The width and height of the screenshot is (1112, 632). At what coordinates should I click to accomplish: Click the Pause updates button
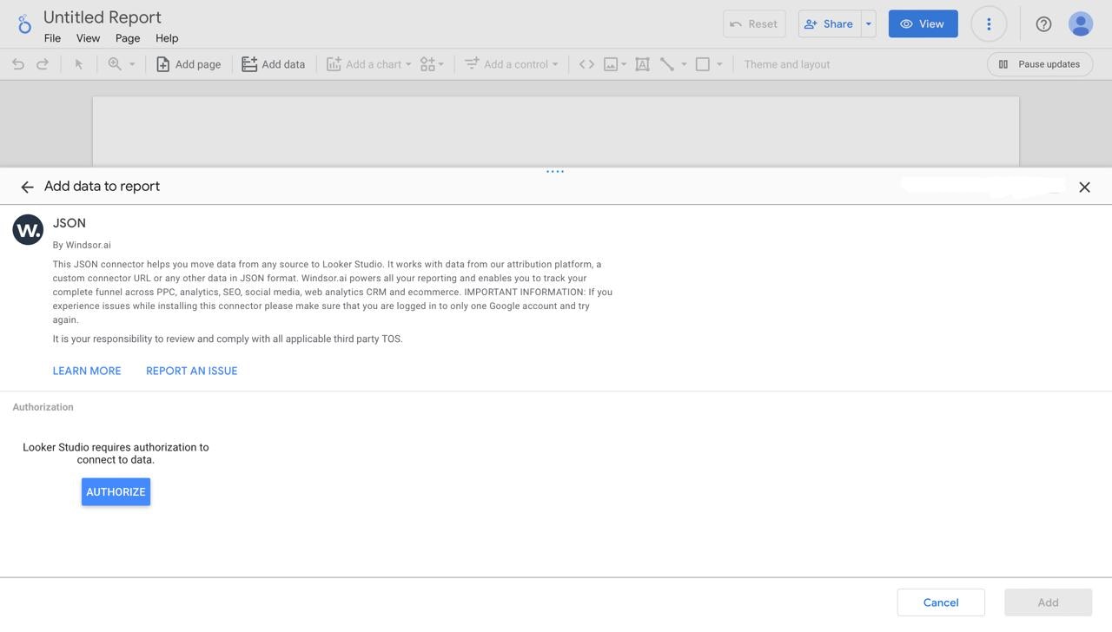click(1040, 64)
